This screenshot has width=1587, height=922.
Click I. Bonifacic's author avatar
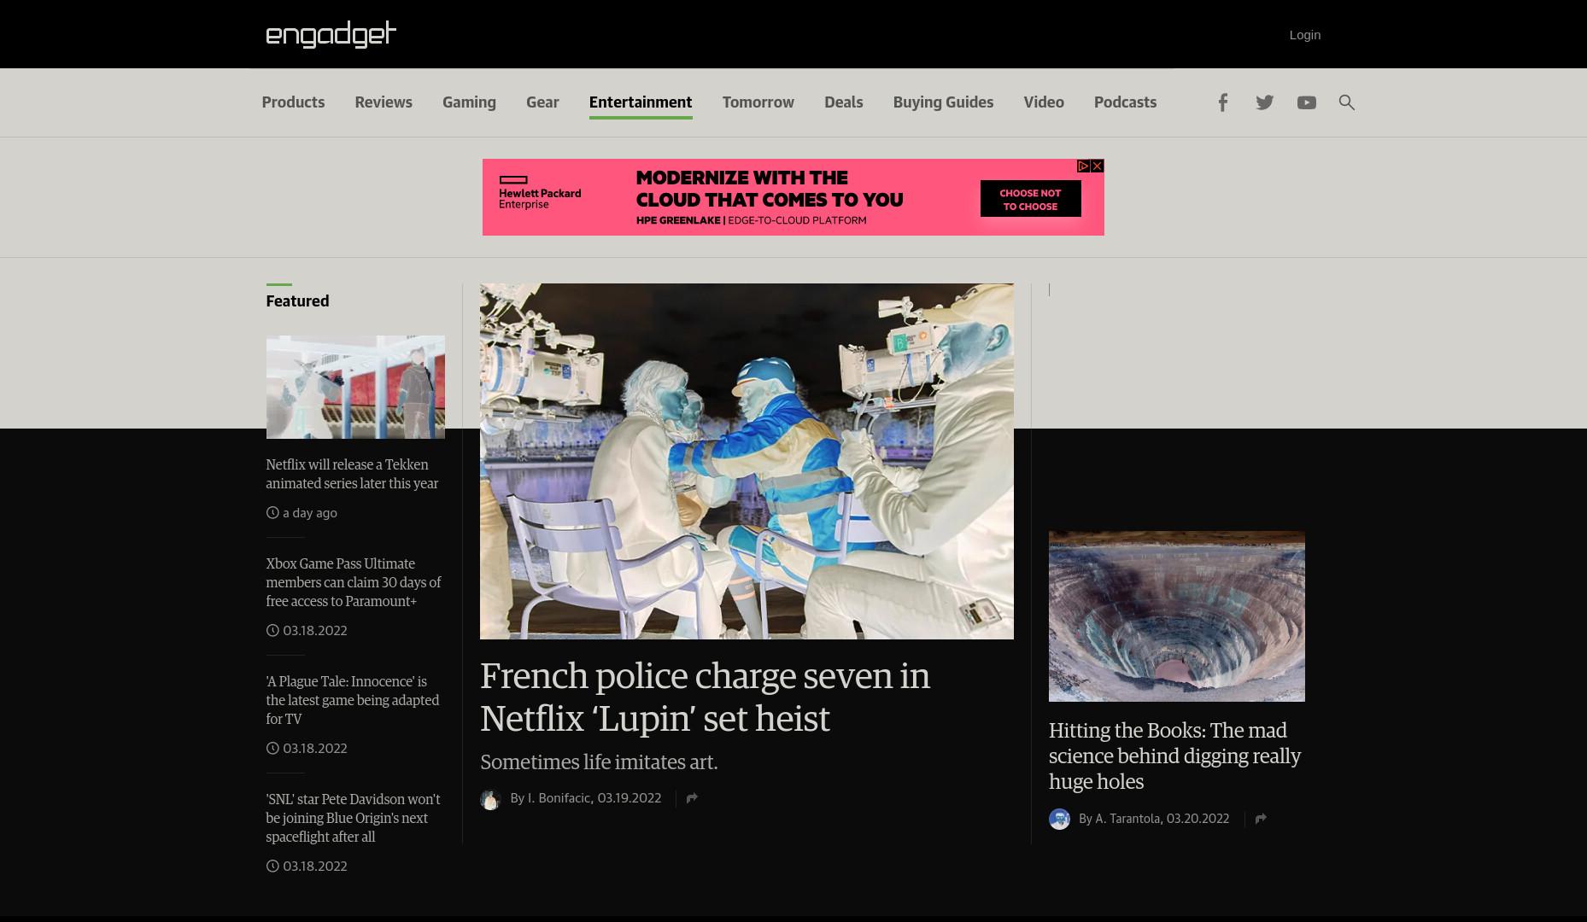[x=490, y=799]
